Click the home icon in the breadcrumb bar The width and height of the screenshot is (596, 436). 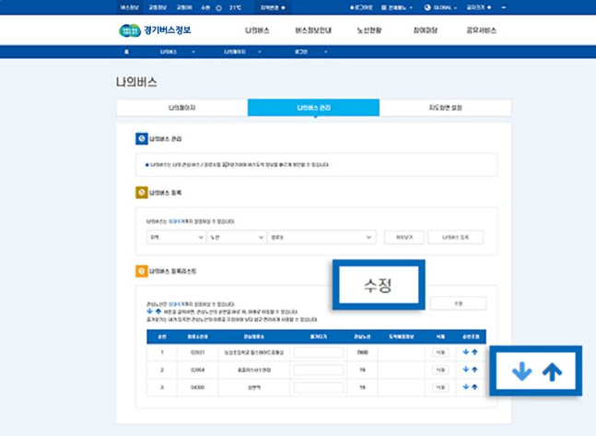point(126,52)
